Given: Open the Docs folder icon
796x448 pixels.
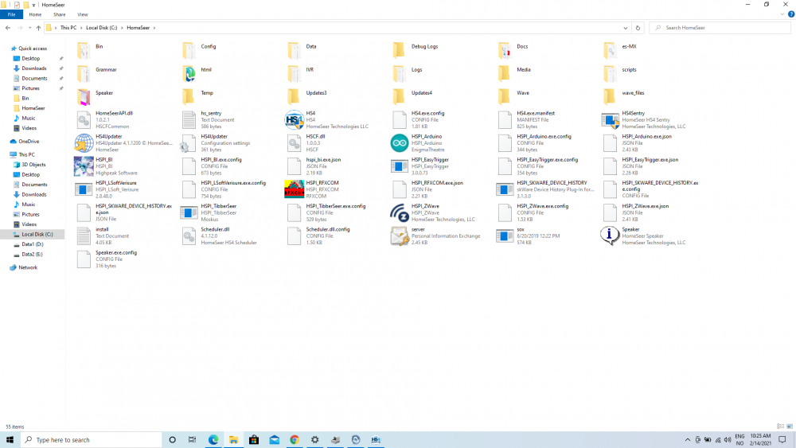Looking at the screenshot, I should (x=505, y=50).
